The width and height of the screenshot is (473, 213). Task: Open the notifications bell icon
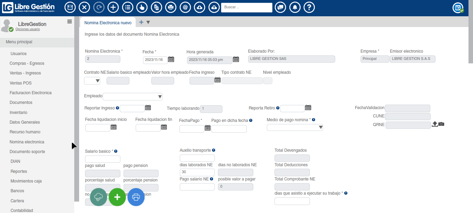point(295,7)
